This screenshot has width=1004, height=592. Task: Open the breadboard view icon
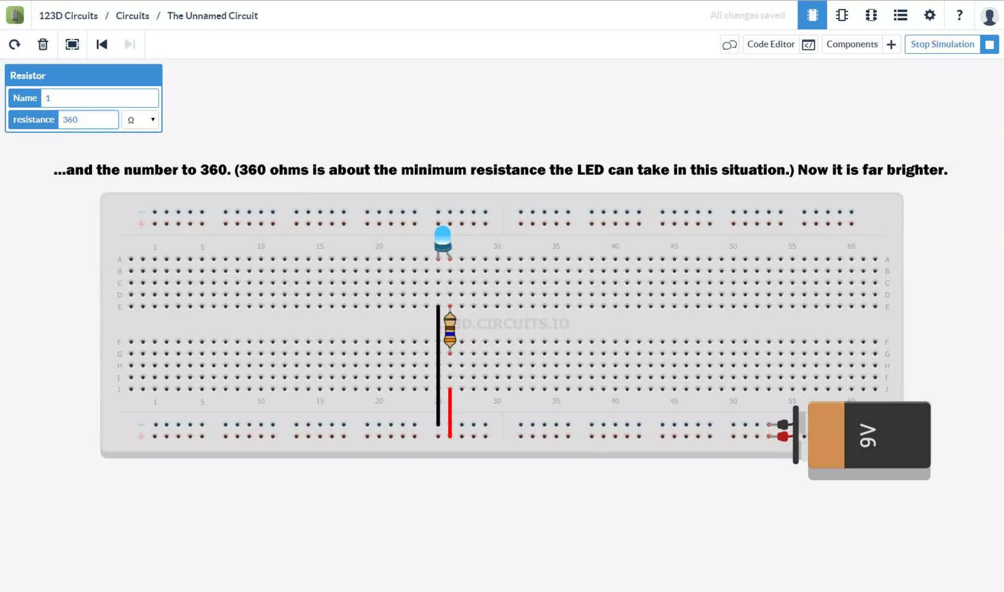point(812,15)
